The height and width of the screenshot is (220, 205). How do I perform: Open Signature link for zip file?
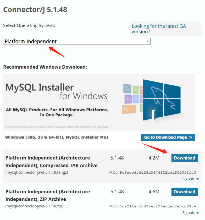191,213
